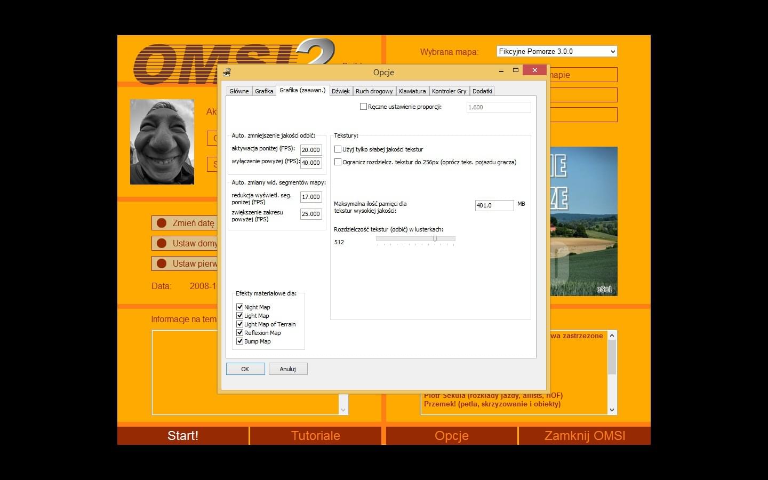Open the Dodatki tab
This screenshot has height=480, width=768.
tap(482, 91)
